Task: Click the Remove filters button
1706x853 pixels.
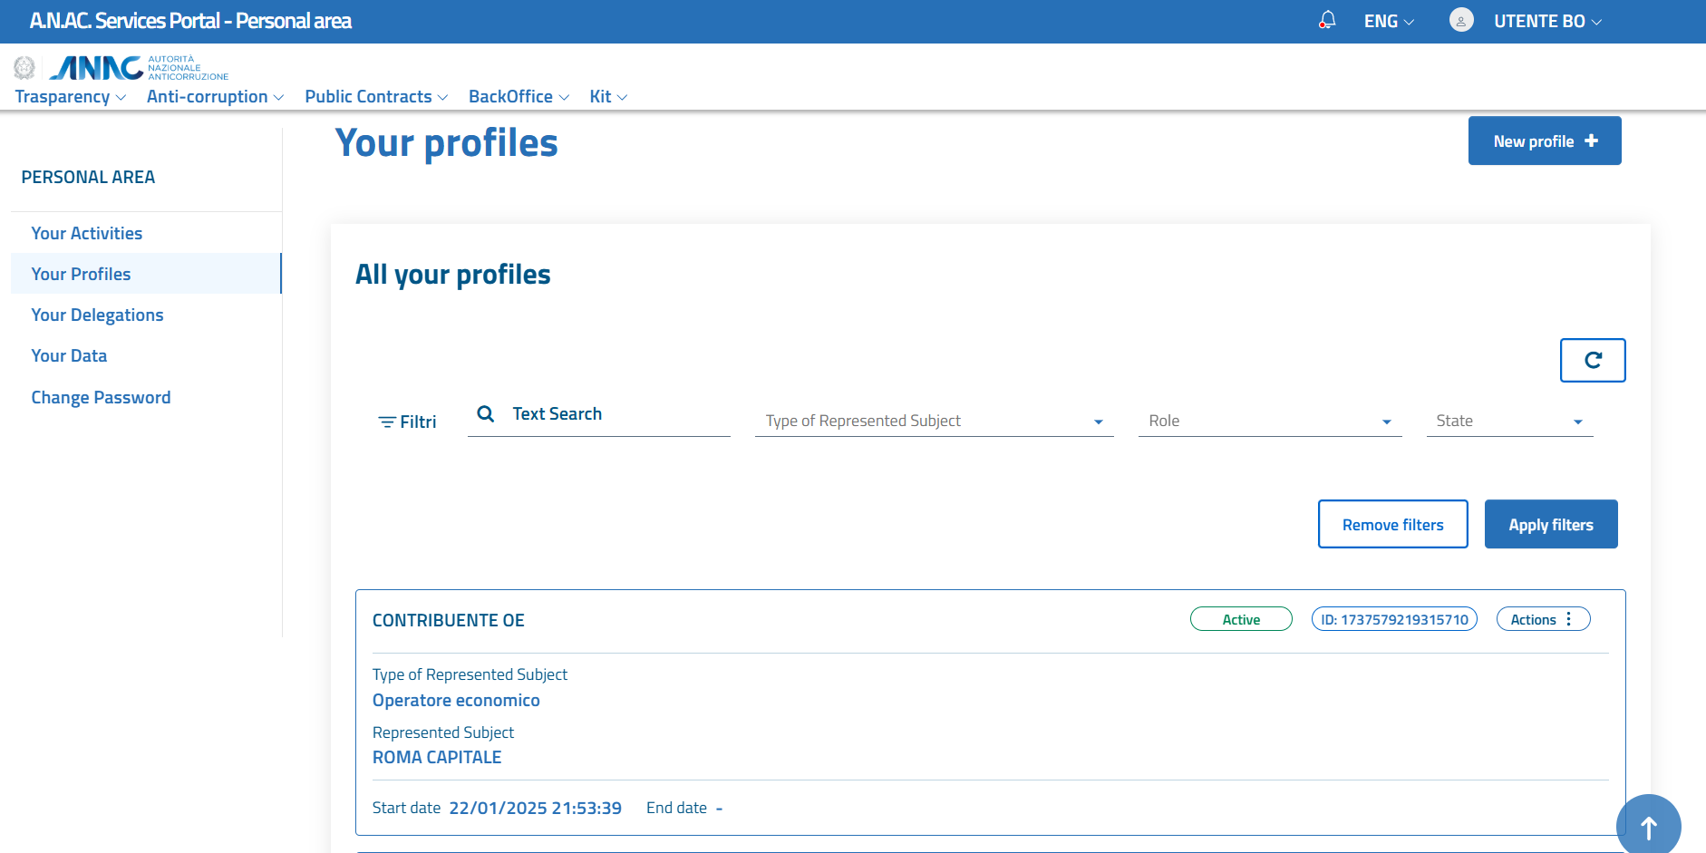Action: [x=1392, y=525]
